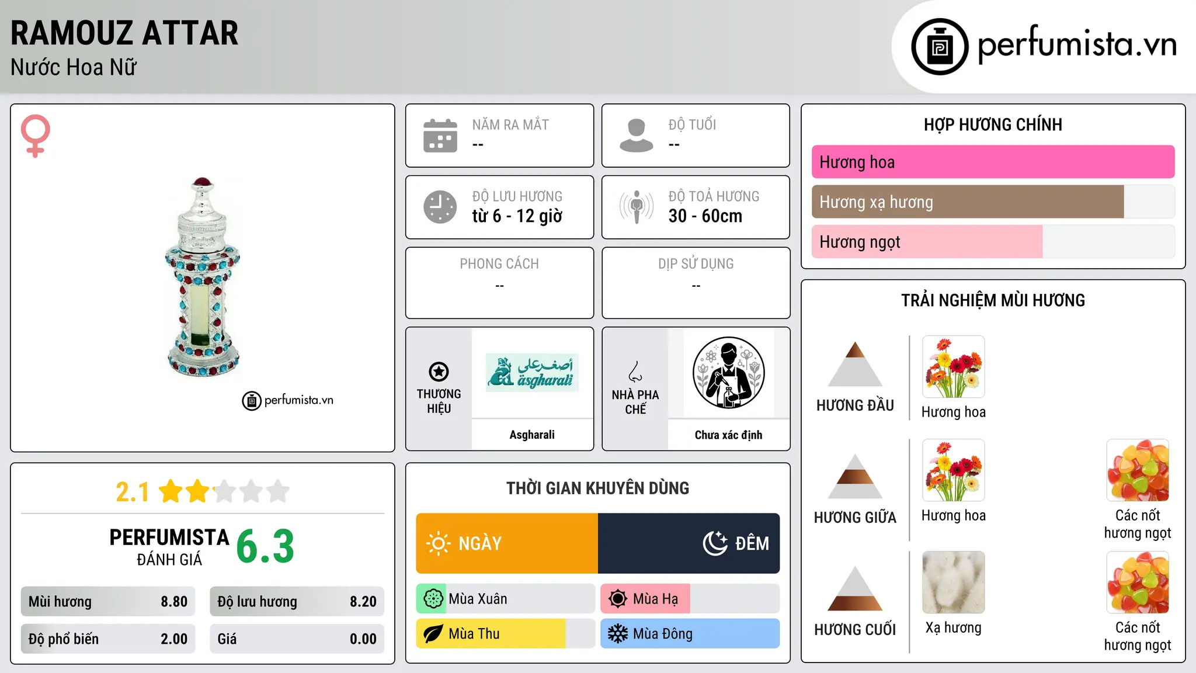Click the Độ lưu hương 8.20 rating row
Image resolution: width=1196 pixels, height=673 pixels.
click(297, 602)
